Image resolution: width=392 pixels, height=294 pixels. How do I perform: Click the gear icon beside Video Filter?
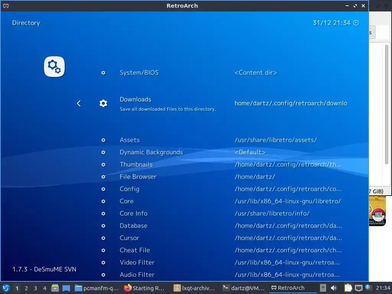(x=103, y=263)
